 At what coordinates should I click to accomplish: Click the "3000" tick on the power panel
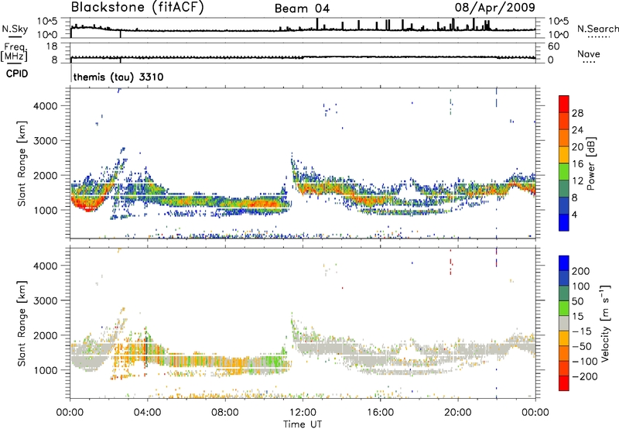46,141
